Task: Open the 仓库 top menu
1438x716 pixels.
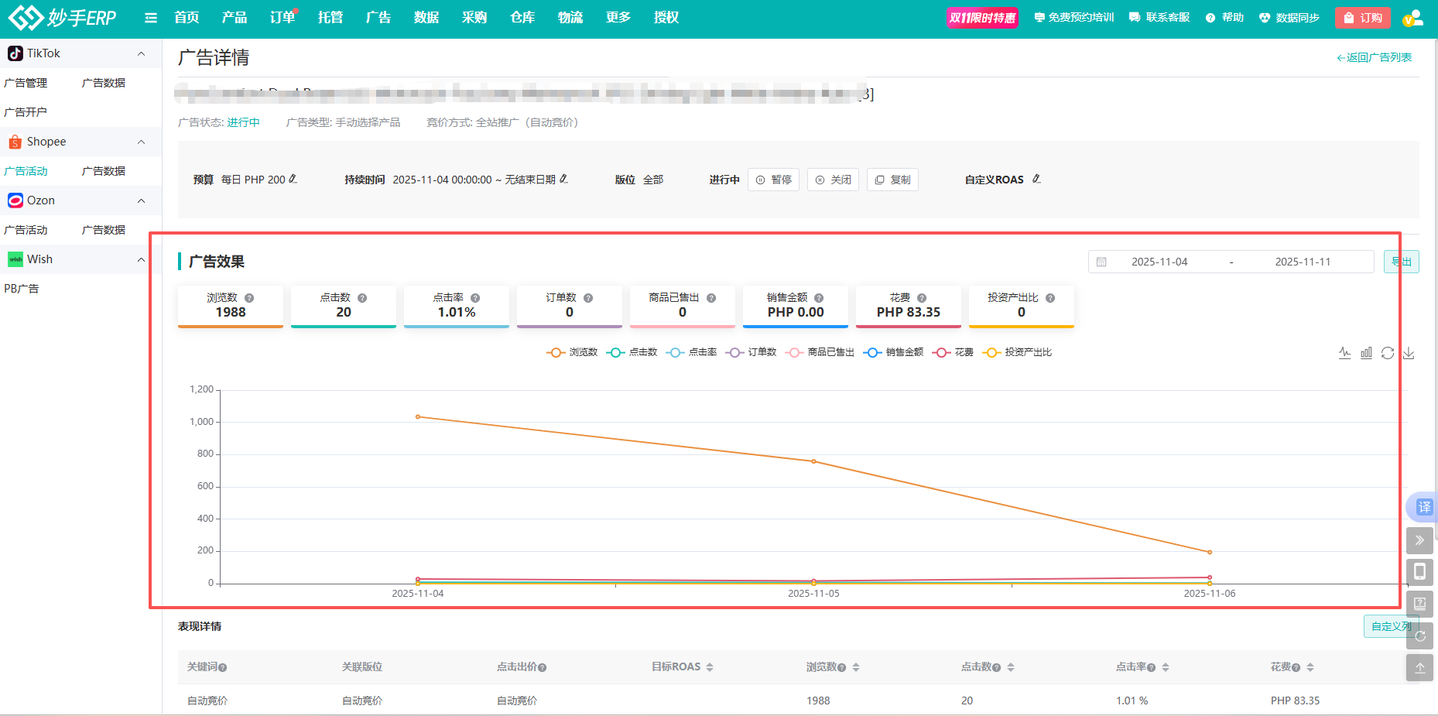Action: tap(522, 18)
